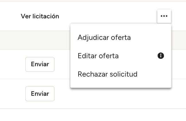This screenshot has height=121, width=186.
Task: Show details with the Editar oferta info icon
Action: 161,56
